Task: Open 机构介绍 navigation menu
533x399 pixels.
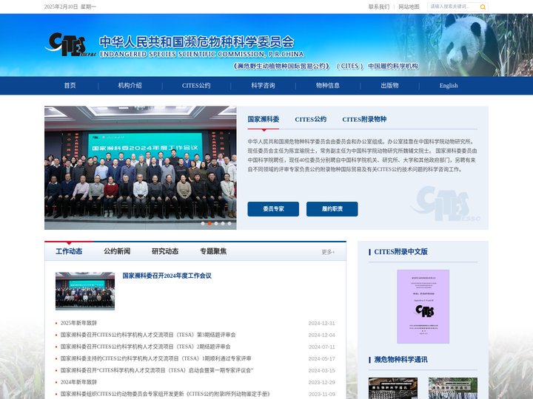Action: [x=130, y=86]
